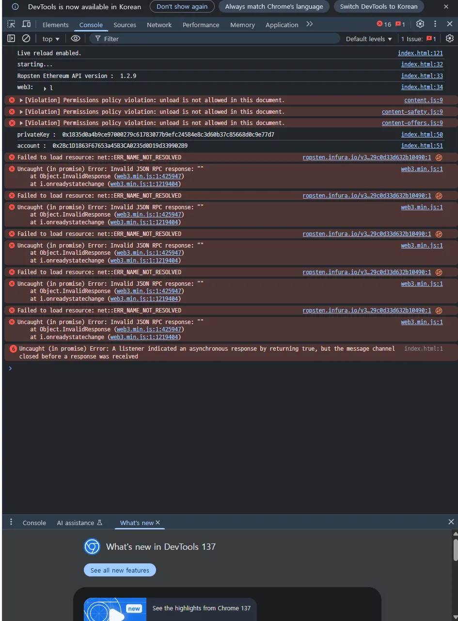This screenshot has width=458, height=621.
Task: Switch to the Network tab
Action: coord(159,25)
